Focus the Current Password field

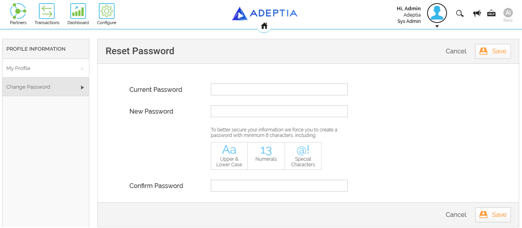pyautogui.click(x=279, y=89)
